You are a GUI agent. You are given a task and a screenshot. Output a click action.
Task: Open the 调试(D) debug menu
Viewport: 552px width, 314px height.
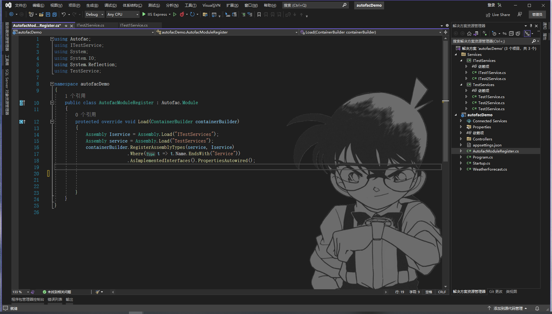click(x=111, y=5)
